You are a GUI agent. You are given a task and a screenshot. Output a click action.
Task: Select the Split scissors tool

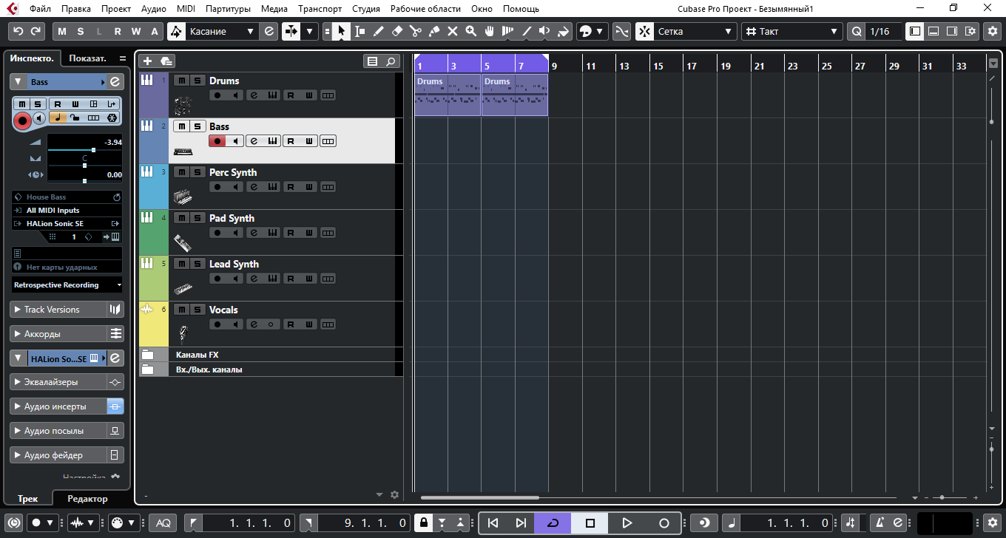click(415, 32)
